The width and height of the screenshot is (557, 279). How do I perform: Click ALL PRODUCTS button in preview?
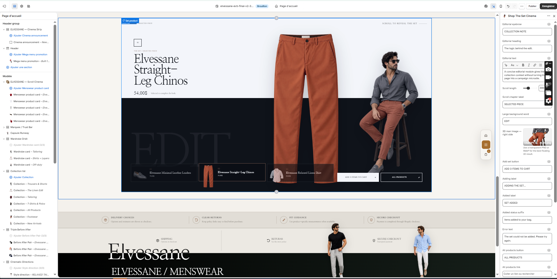[x=401, y=177]
